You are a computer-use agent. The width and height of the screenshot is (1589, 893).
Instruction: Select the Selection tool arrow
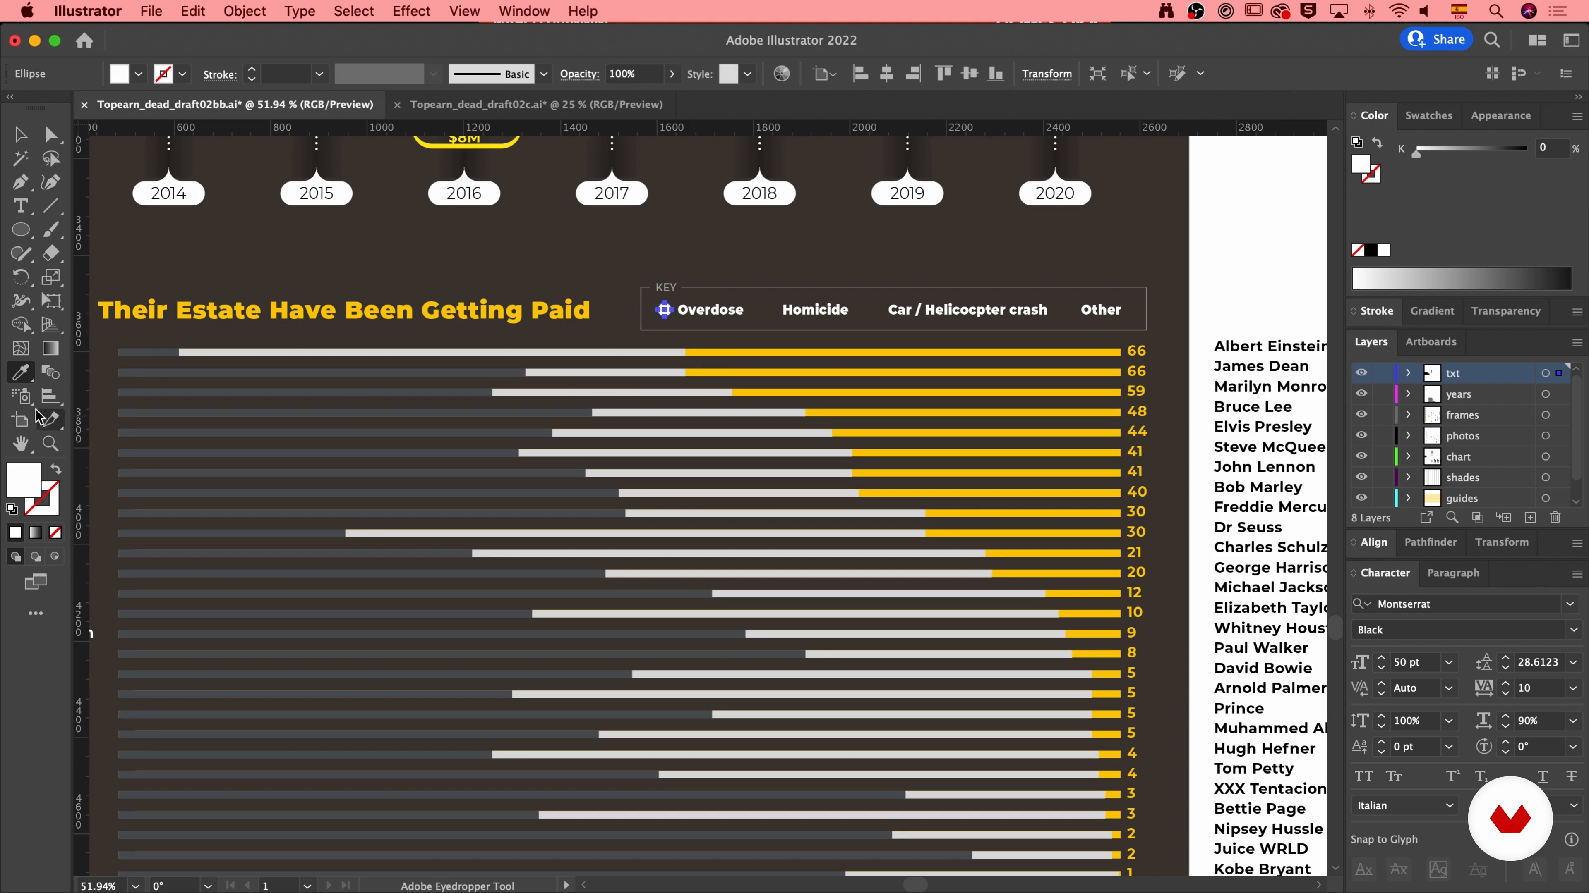(x=20, y=134)
